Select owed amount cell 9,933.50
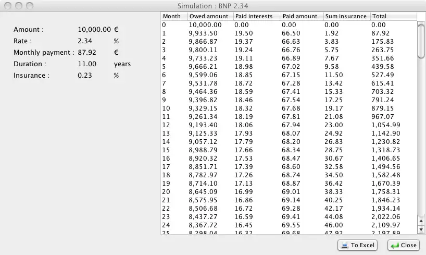Screen dimensions: 426x255 [203, 33]
